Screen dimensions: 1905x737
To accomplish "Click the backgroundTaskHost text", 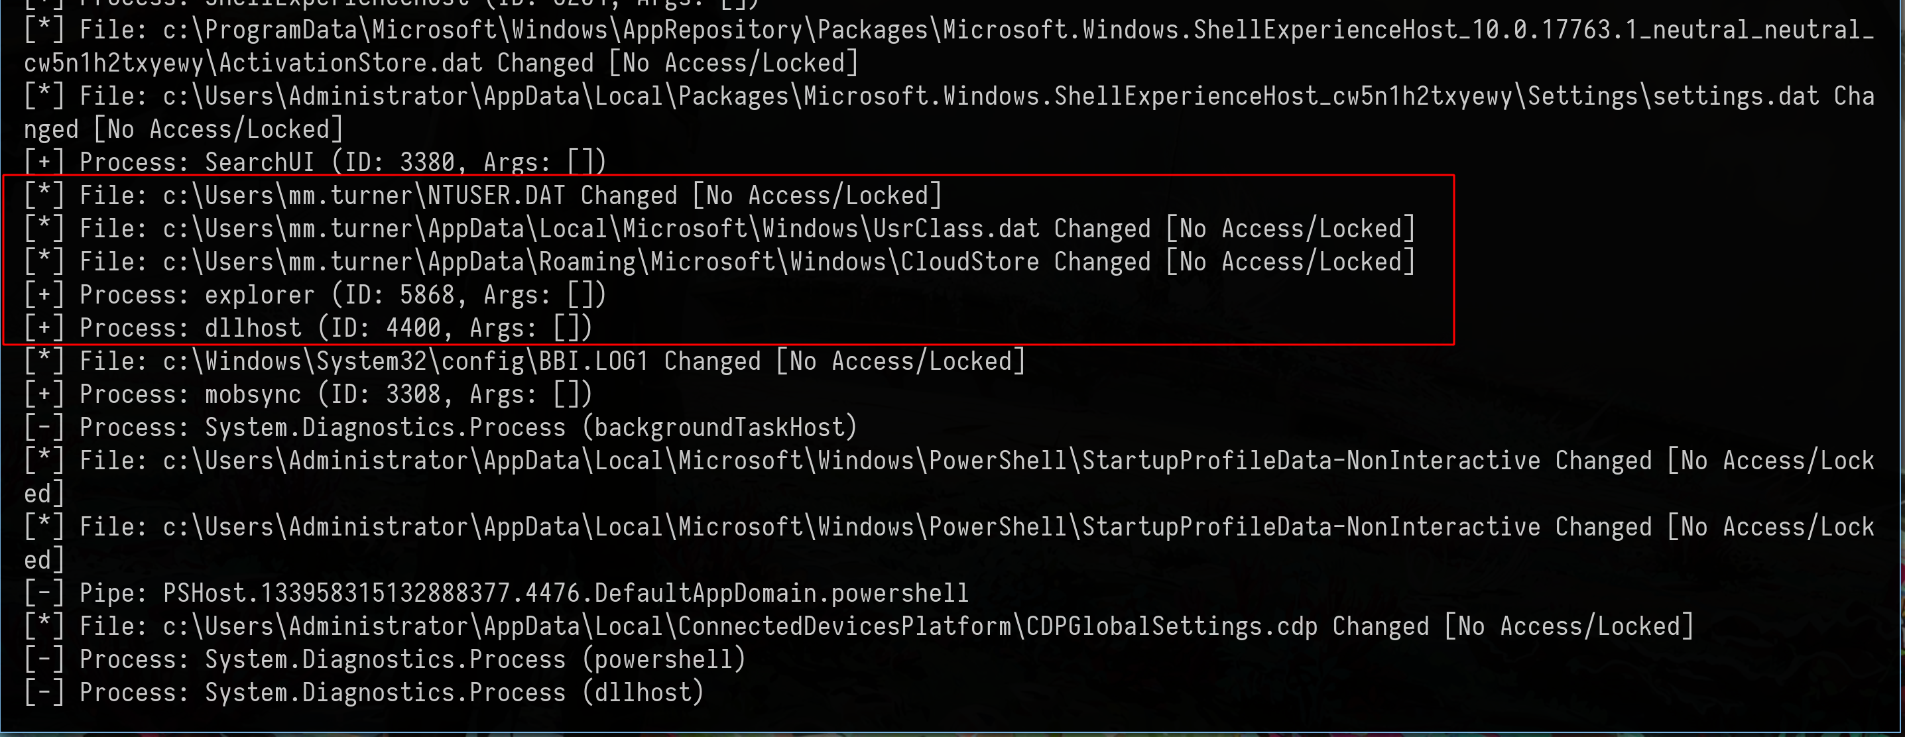I will (719, 428).
